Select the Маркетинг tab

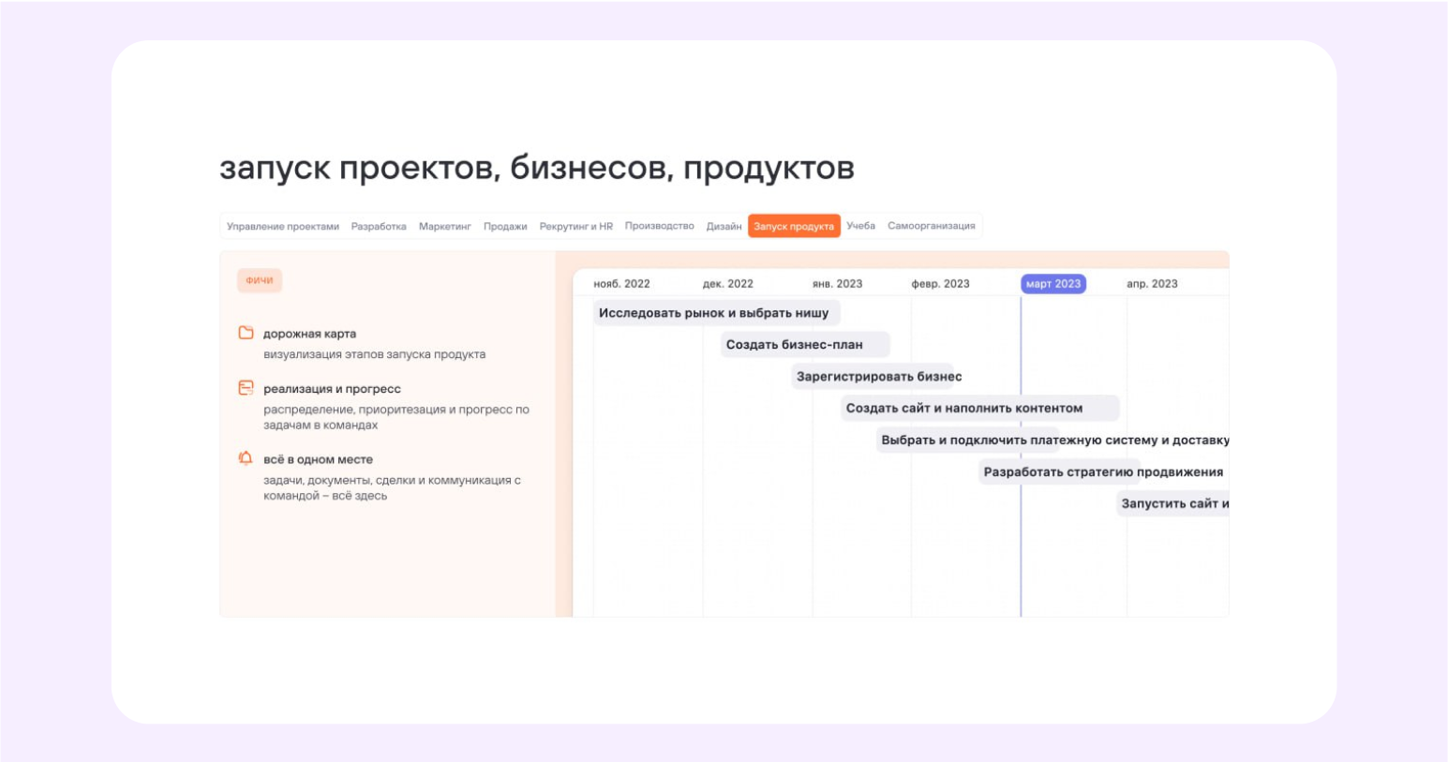point(445,226)
